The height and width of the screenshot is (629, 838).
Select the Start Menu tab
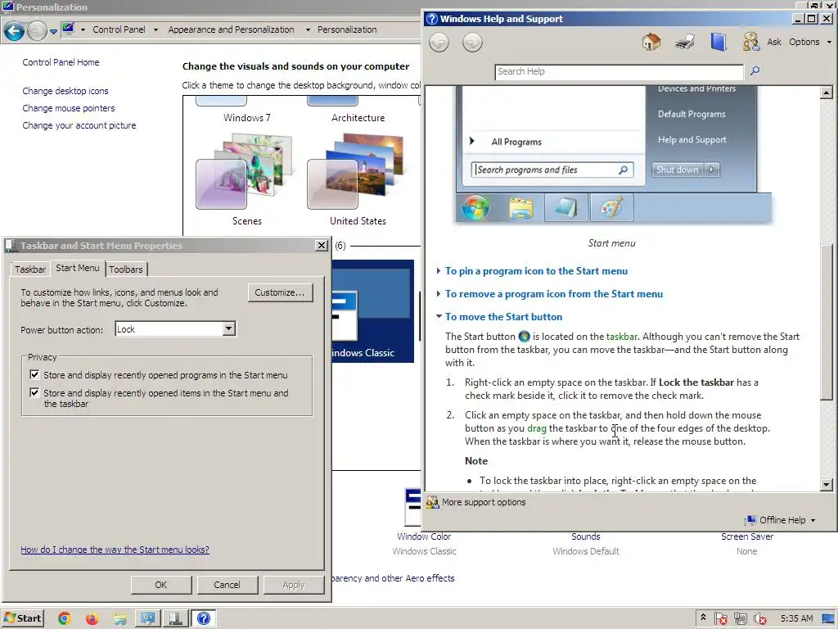click(x=78, y=268)
